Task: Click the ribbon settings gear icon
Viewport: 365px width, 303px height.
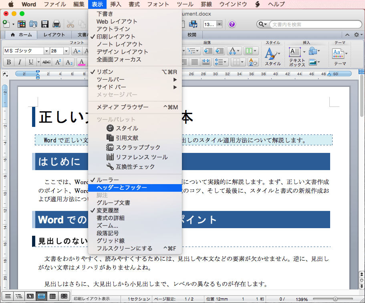Action: 357,35
